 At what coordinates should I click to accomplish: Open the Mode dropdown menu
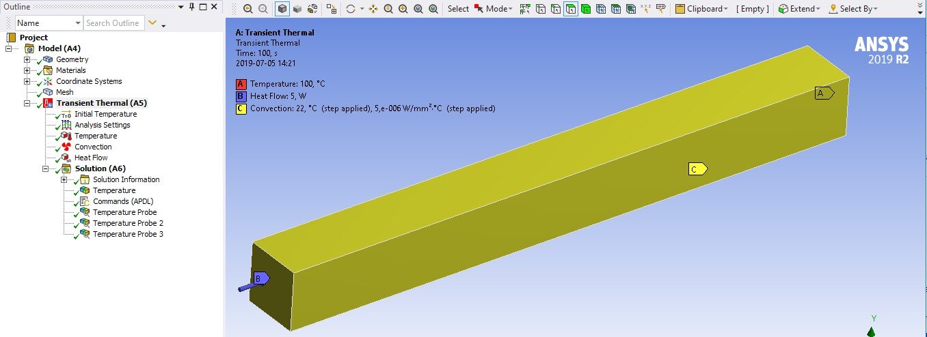492,9
